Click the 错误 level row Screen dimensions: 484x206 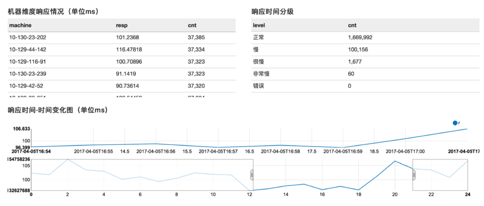pos(366,86)
